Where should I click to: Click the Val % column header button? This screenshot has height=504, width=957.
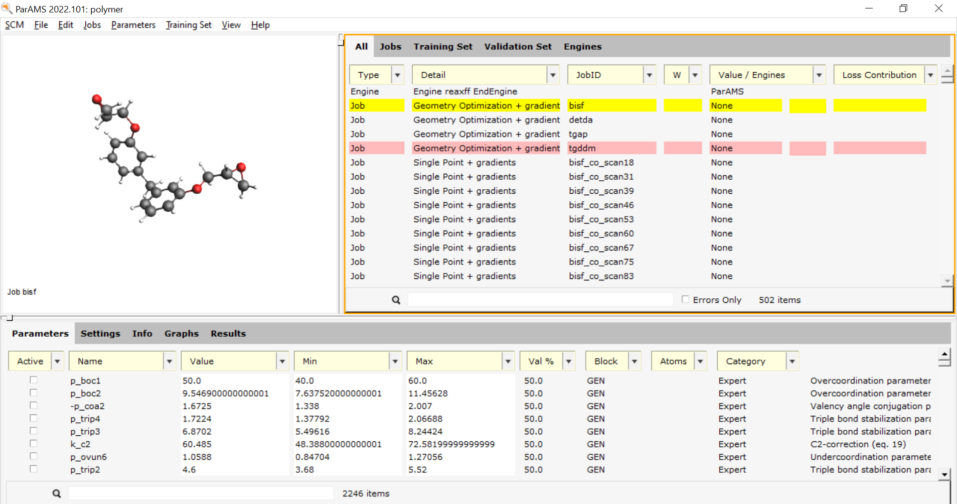pos(541,361)
